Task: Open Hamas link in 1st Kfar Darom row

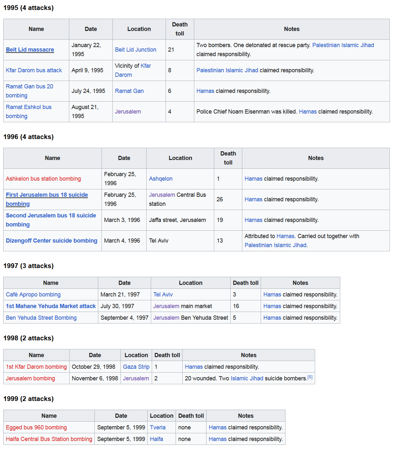Action: [x=194, y=367]
